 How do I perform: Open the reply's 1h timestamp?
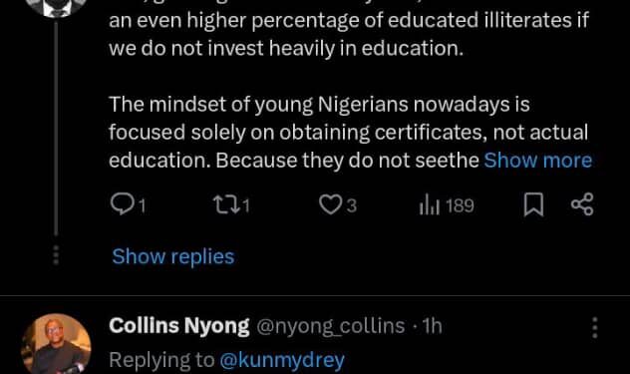[433, 326]
